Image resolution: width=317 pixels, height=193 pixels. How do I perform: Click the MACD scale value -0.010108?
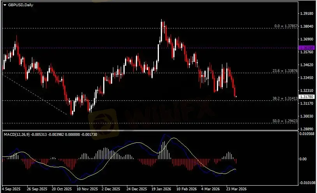point(307,183)
